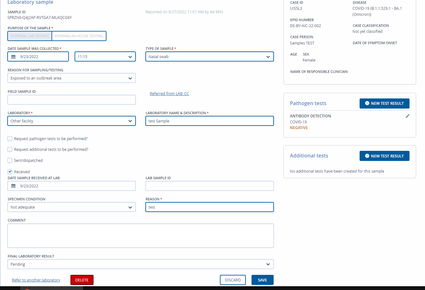
Task: Check Request pathogen tests to be performed
Action: pyautogui.click(x=10, y=139)
